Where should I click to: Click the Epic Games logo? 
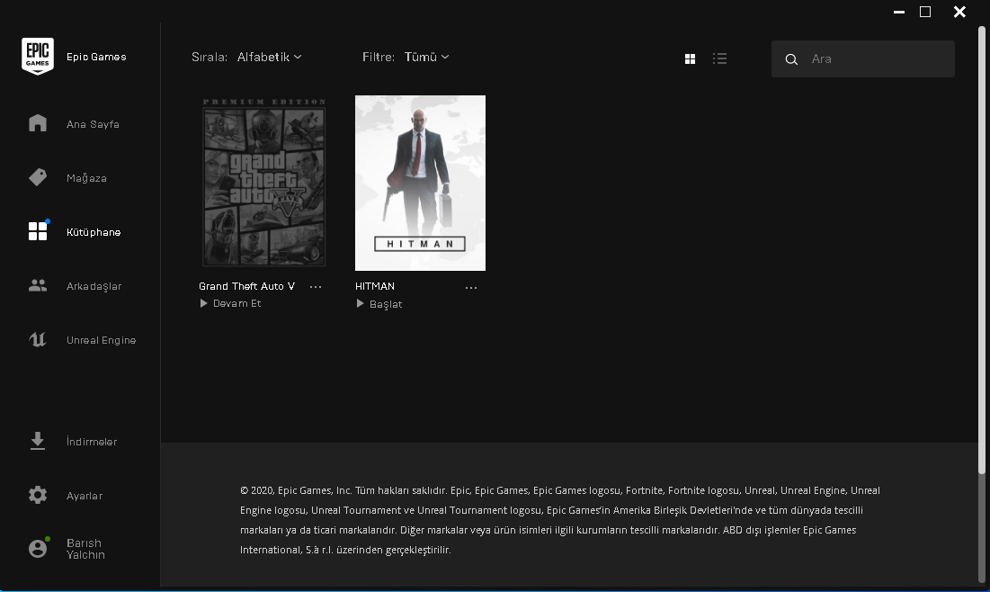[37, 56]
